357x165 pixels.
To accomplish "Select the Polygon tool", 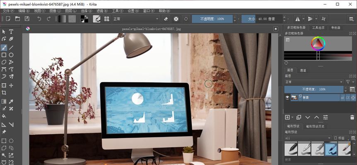I will (x=4, y=62).
